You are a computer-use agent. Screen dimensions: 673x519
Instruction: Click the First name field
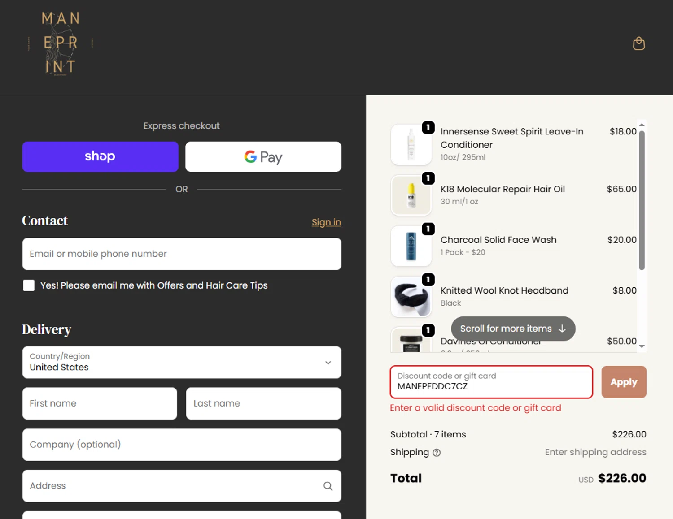point(100,403)
